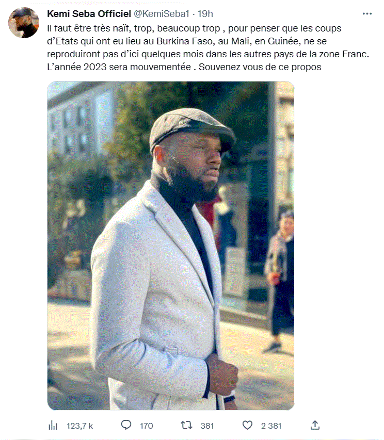Reply using the speech bubble icon
The image size is (384, 440).
click(x=126, y=425)
